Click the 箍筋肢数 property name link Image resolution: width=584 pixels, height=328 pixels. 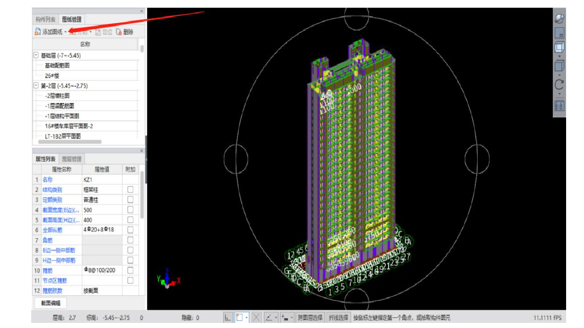click(x=52, y=291)
